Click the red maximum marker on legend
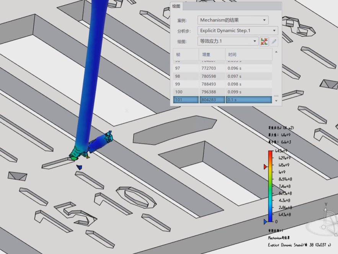This screenshot has width=338, height=254. click(x=266, y=167)
